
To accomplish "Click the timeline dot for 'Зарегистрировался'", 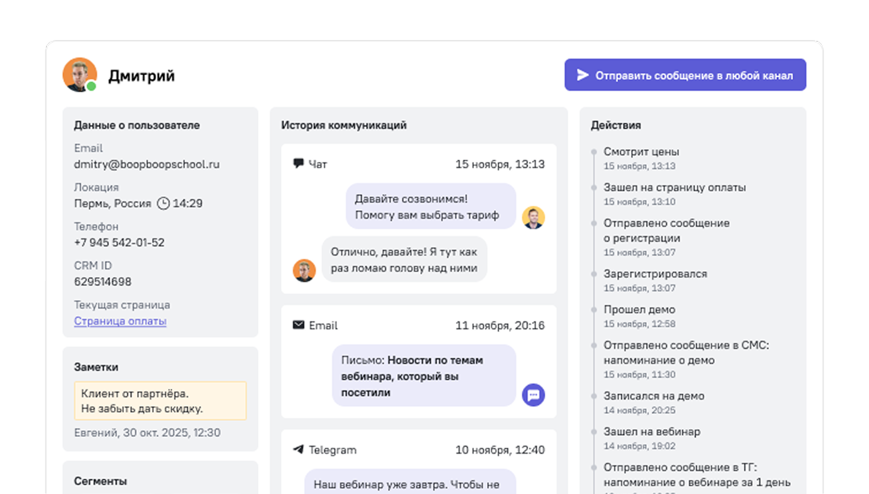I will [x=594, y=274].
